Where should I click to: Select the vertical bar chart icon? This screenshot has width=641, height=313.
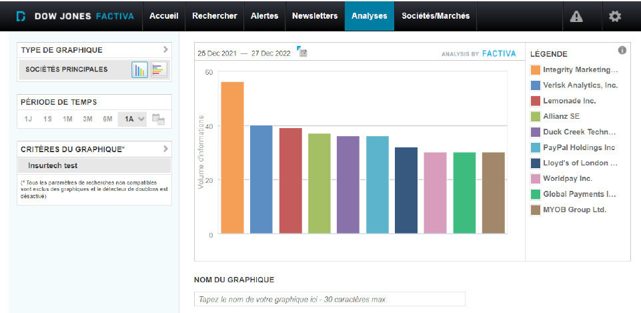pos(139,69)
